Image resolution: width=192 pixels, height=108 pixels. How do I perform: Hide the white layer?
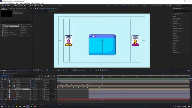coord(1,94)
